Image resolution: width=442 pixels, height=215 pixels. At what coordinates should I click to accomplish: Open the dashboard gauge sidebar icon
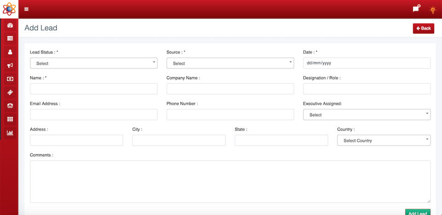pos(10,25)
